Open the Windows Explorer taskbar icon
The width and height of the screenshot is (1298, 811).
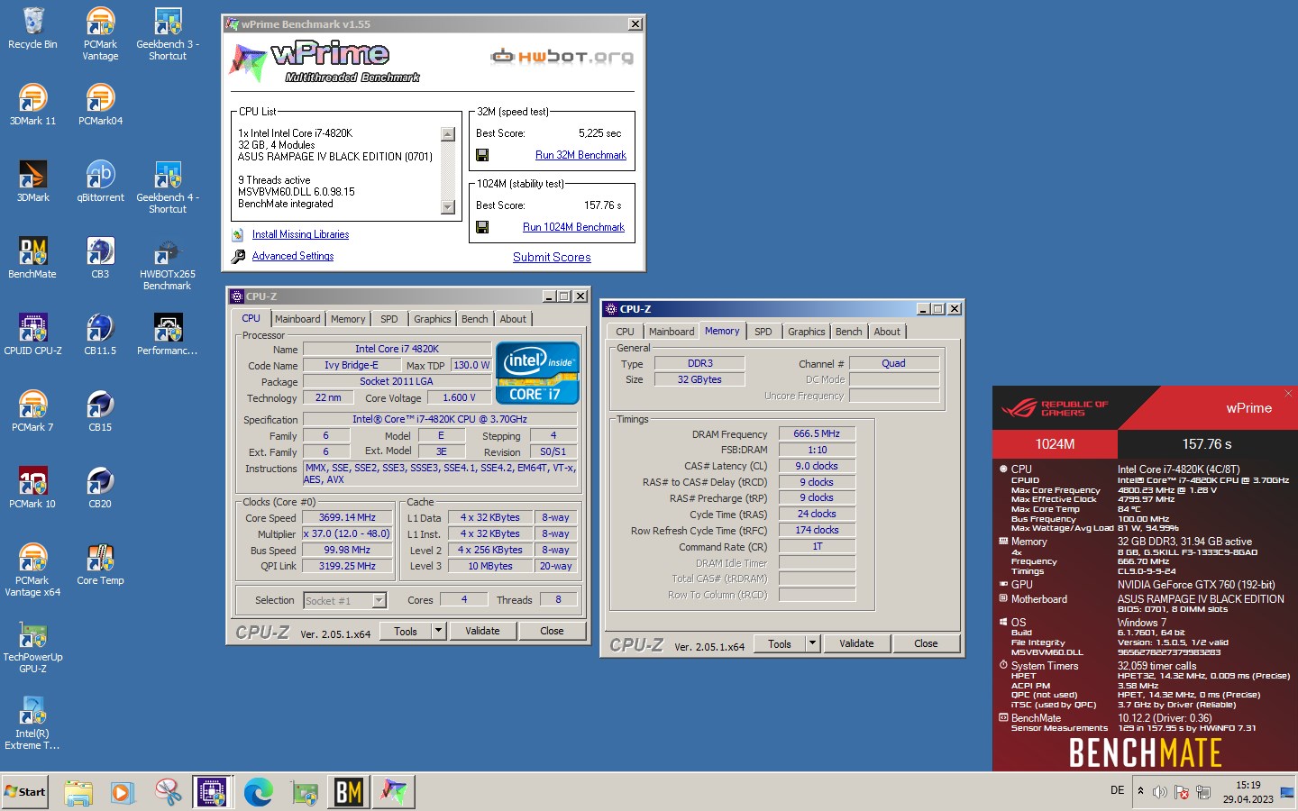click(78, 792)
